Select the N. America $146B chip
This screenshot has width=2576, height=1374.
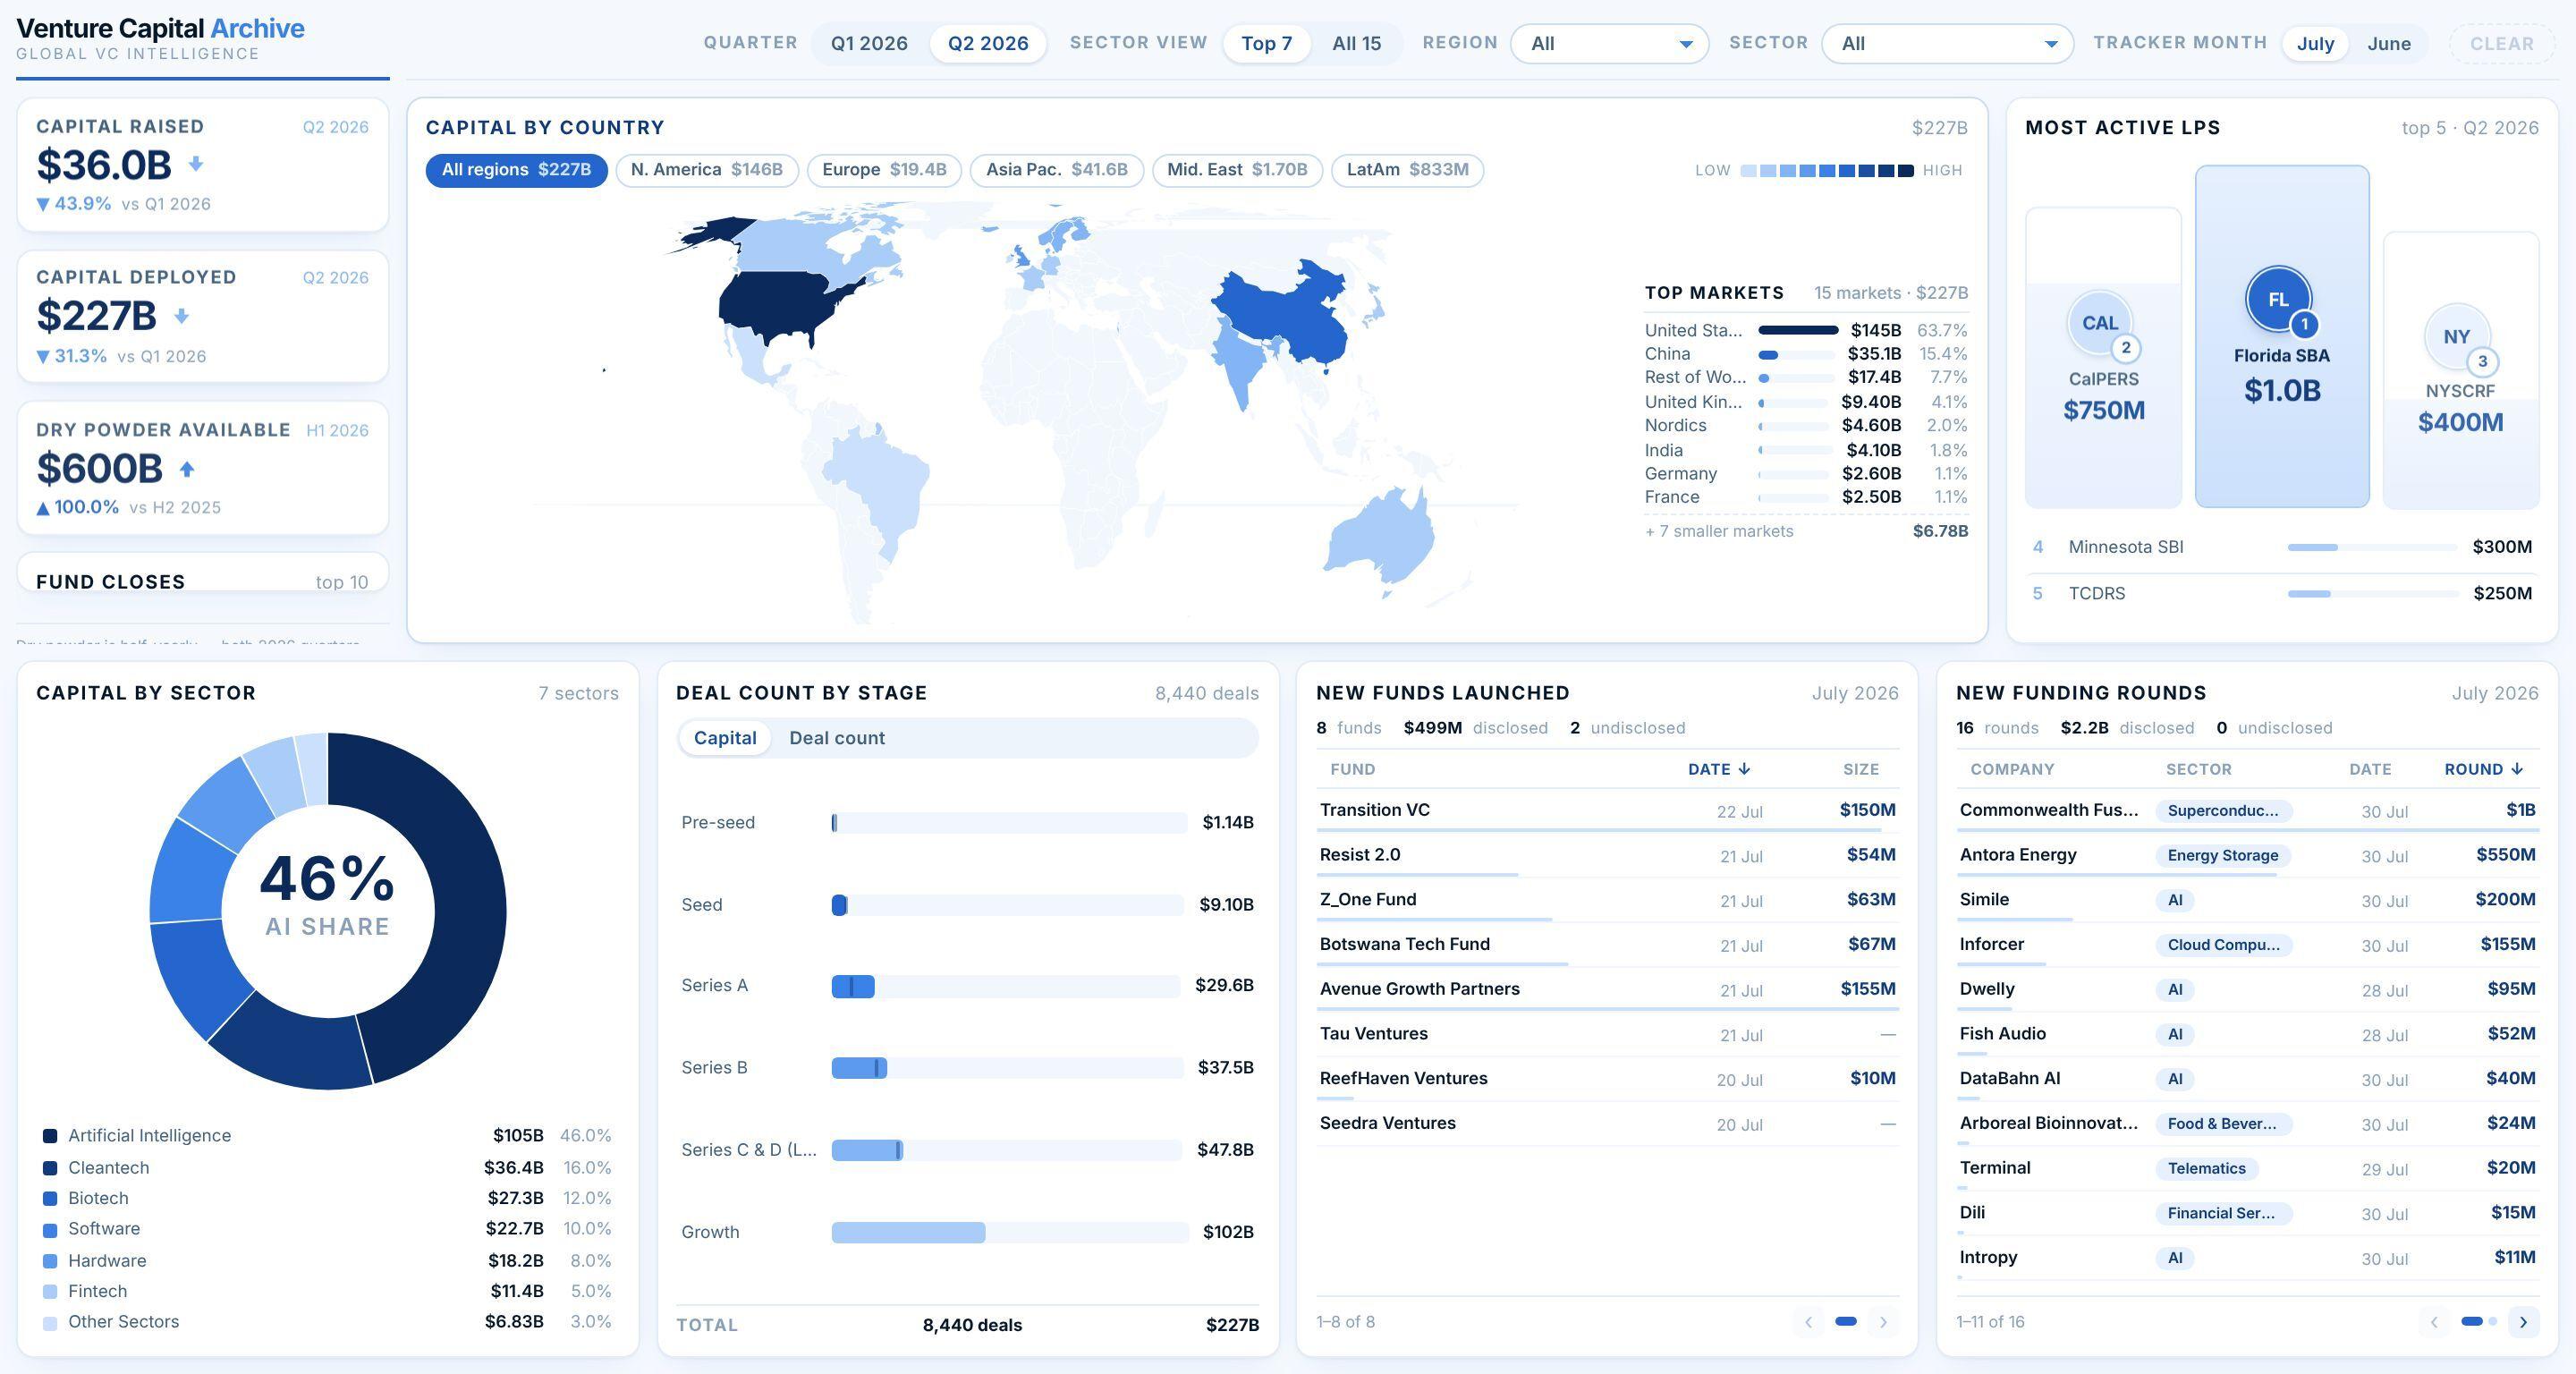pyautogui.click(x=706, y=170)
